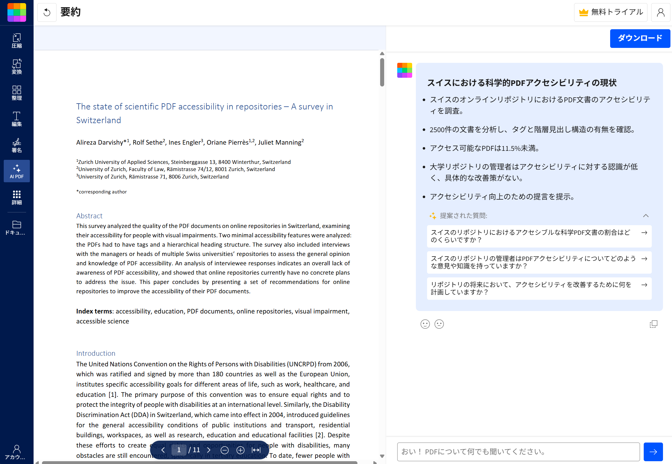672x464 pixels.
Task: Click the chat input field
Action: (x=516, y=452)
